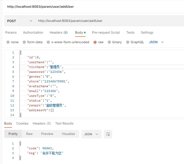This screenshot has height=164, width=184.
Task: Choose the GraphQL body option
Action: (x=127, y=42)
